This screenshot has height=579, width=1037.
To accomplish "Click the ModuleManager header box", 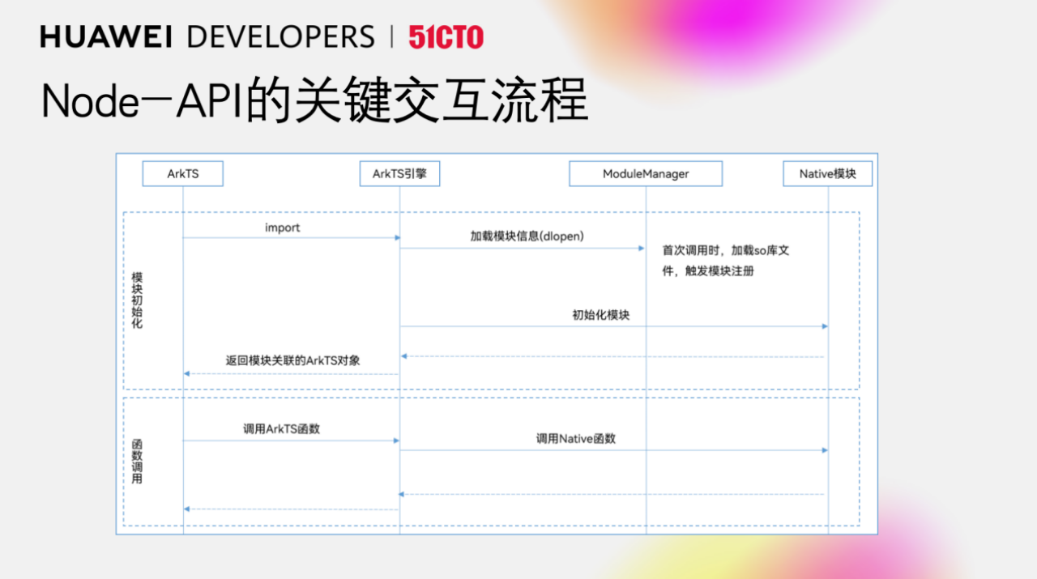I will click(646, 174).
